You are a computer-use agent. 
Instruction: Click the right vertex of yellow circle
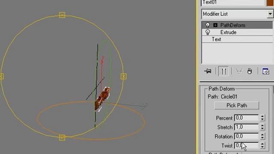[124, 76]
